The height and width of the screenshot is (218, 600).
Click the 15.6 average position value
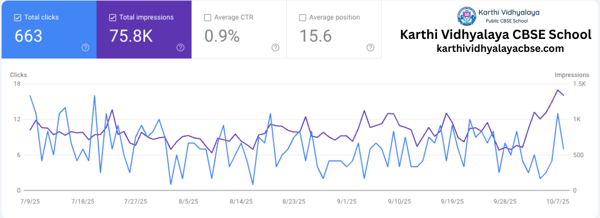(315, 36)
